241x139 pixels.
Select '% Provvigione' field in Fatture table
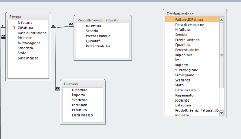[29, 43]
